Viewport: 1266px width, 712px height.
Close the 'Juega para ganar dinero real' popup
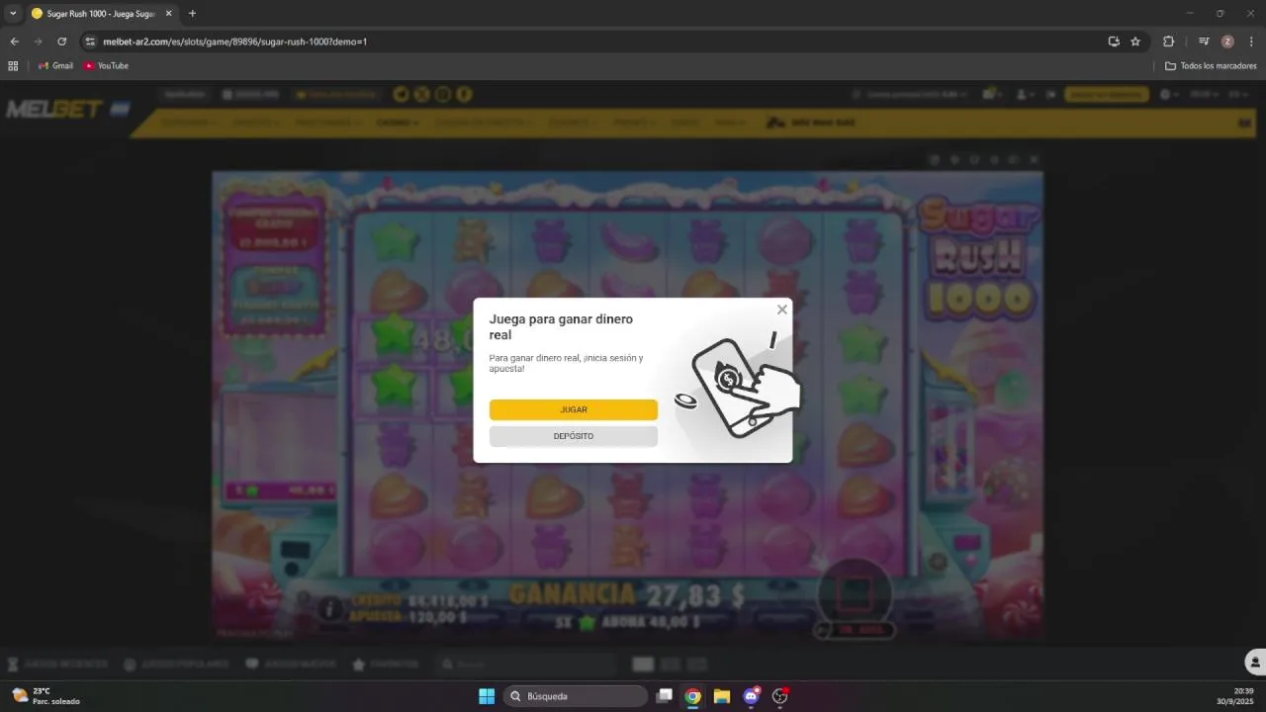[782, 310]
